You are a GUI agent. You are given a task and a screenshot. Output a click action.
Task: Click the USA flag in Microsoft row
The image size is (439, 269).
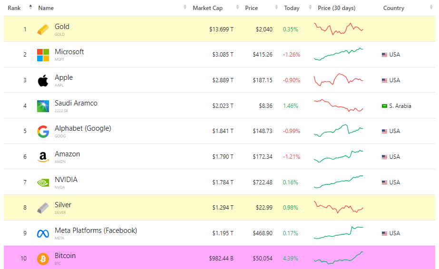tap(384, 55)
